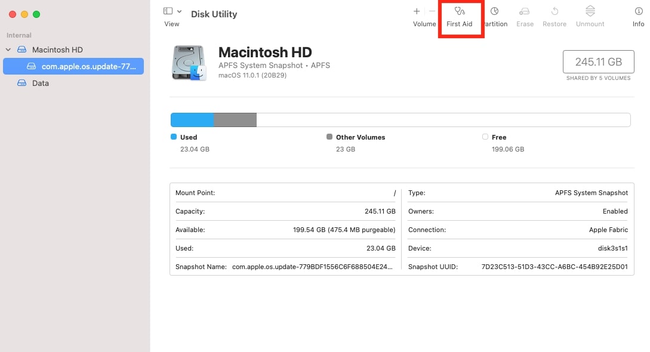Open the Partition pie chart tool
The height and width of the screenshot is (352, 650).
pos(494,11)
